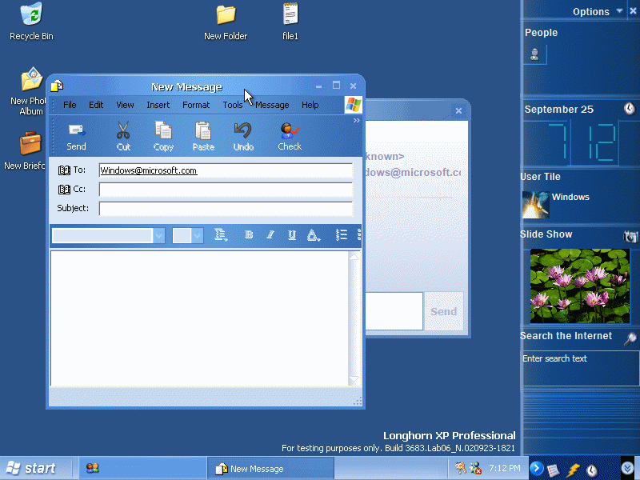The width and height of the screenshot is (640, 480).
Task: Toggle Italic formatting
Action: tap(270, 234)
